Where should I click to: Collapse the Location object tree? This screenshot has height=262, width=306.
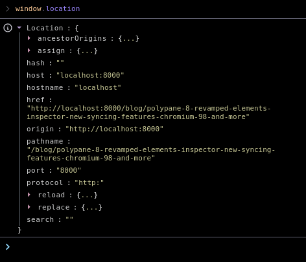[x=19, y=28]
